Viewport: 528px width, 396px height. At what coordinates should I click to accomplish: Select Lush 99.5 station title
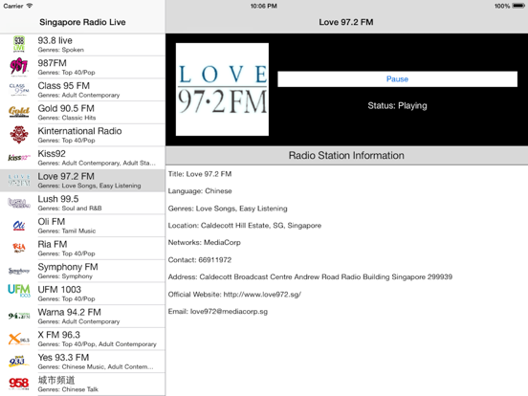(x=58, y=199)
